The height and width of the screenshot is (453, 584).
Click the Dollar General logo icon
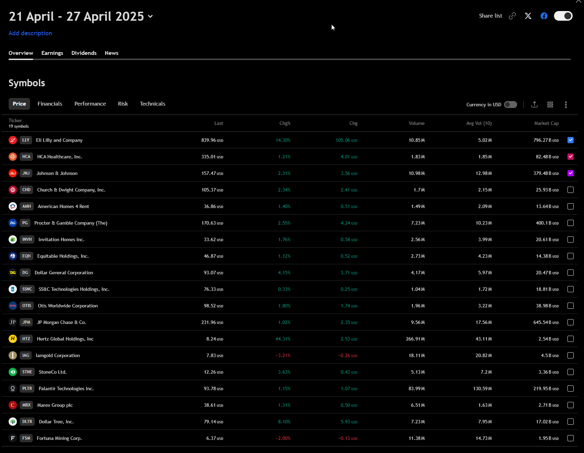click(13, 273)
